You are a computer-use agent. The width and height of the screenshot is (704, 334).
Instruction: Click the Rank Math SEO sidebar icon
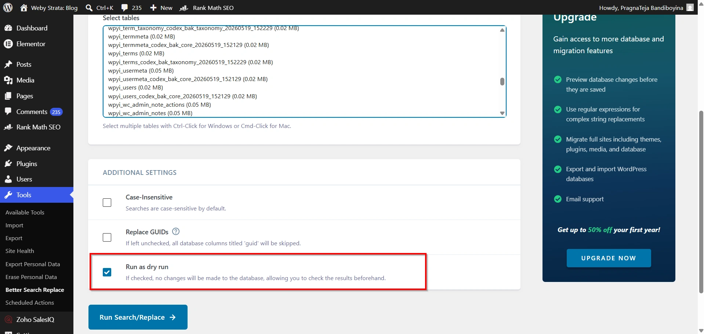click(8, 127)
